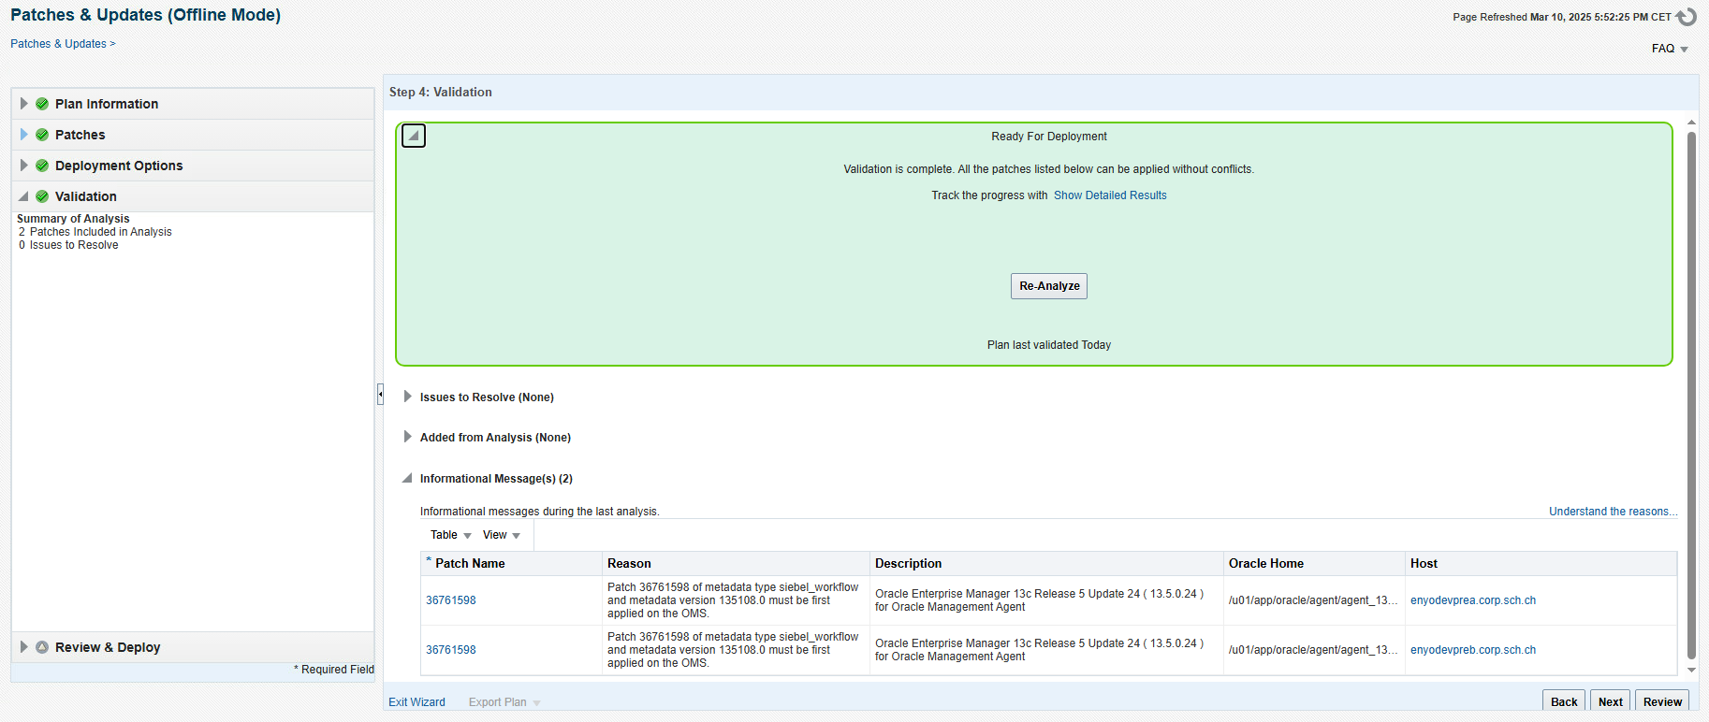The image size is (1709, 722).
Task: Click the Next button
Action: click(1610, 701)
